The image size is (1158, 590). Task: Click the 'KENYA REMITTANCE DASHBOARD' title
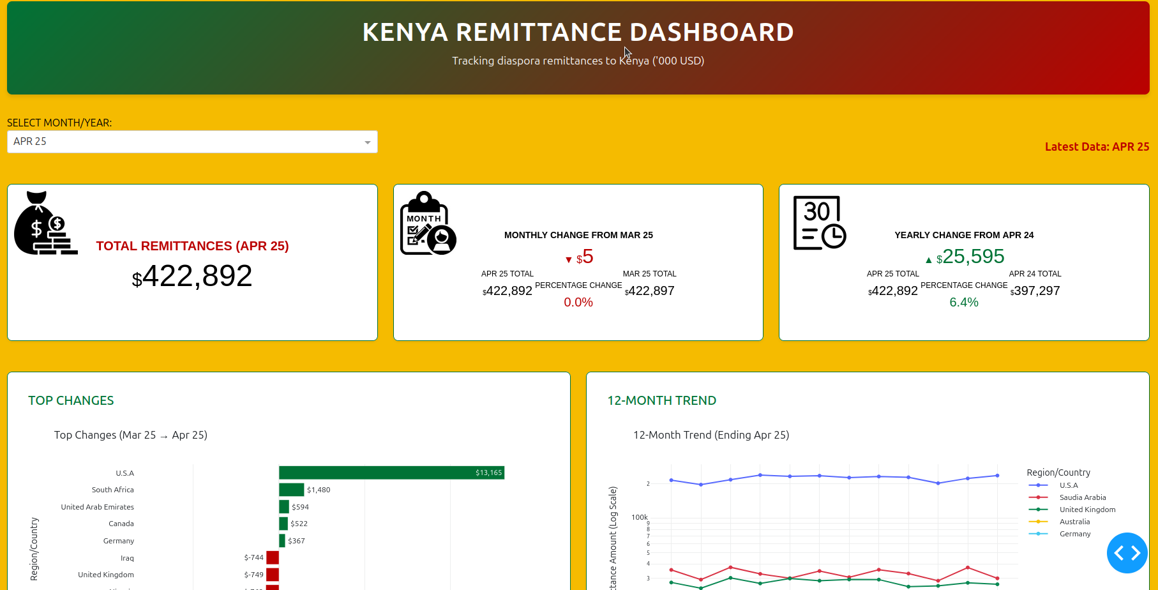578,32
